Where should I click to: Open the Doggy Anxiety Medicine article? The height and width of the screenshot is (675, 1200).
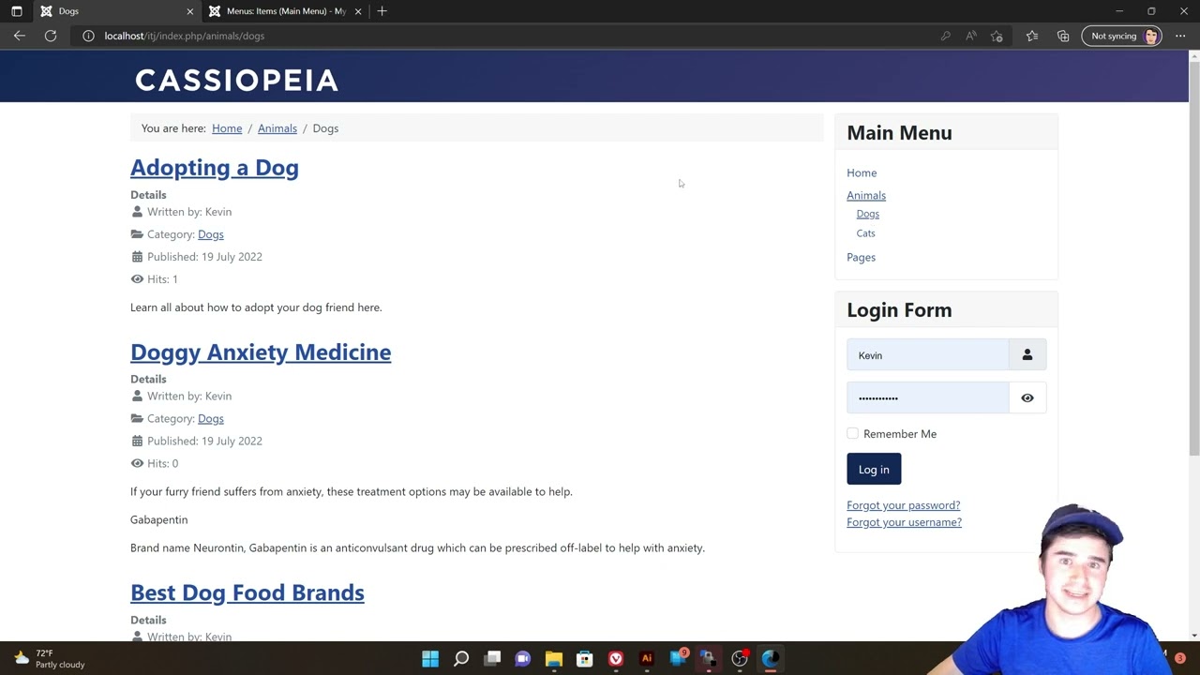[x=261, y=352]
